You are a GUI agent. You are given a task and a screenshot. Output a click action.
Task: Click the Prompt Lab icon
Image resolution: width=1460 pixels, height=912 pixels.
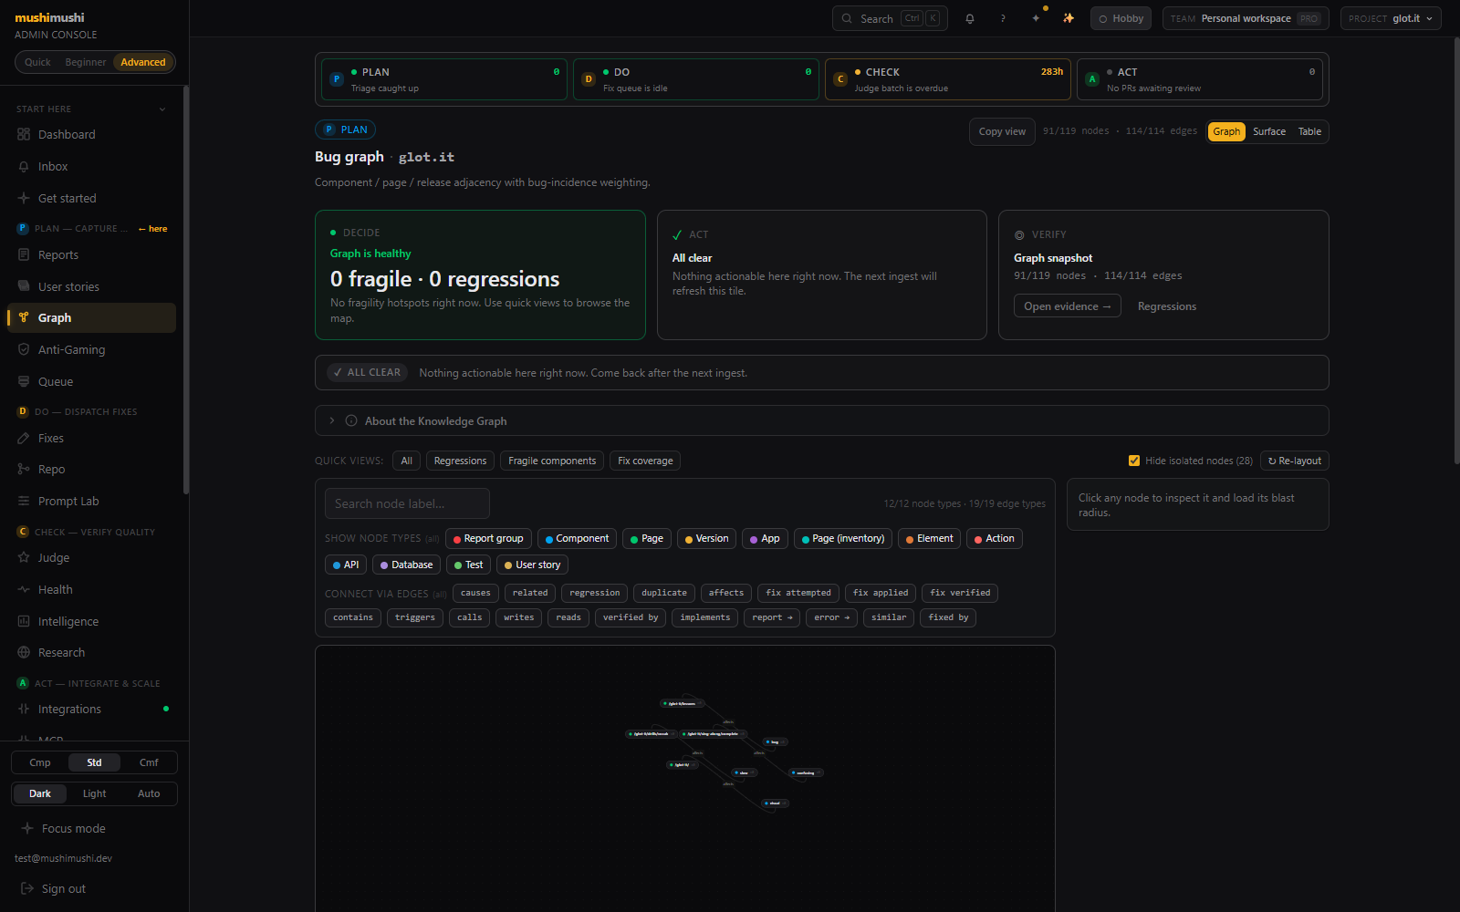pyautogui.click(x=24, y=501)
